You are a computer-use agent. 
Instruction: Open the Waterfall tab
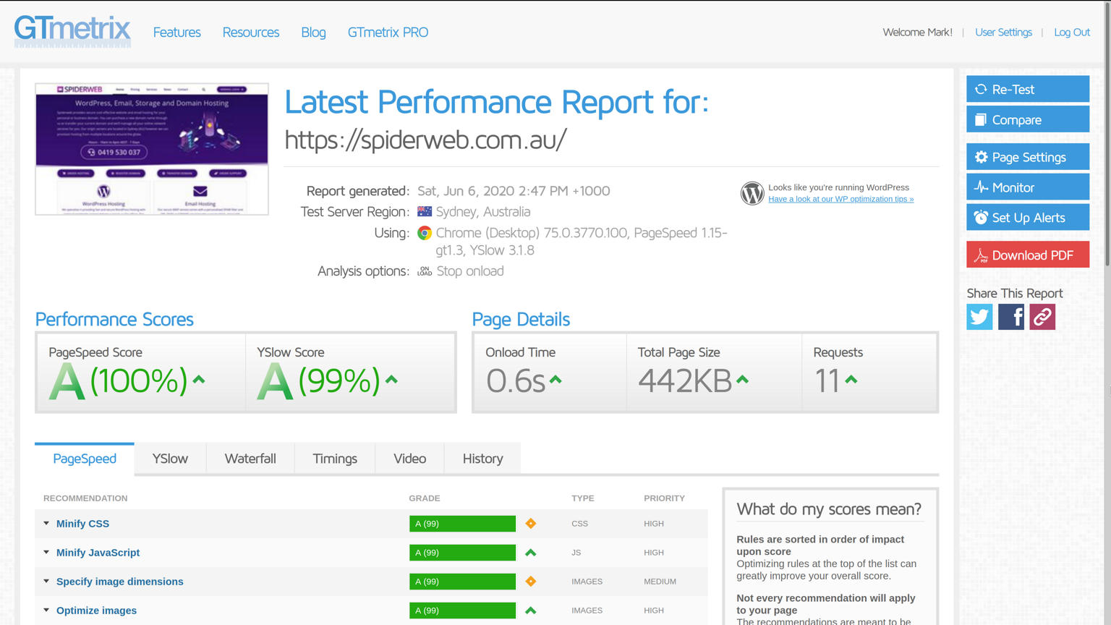coord(250,459)
